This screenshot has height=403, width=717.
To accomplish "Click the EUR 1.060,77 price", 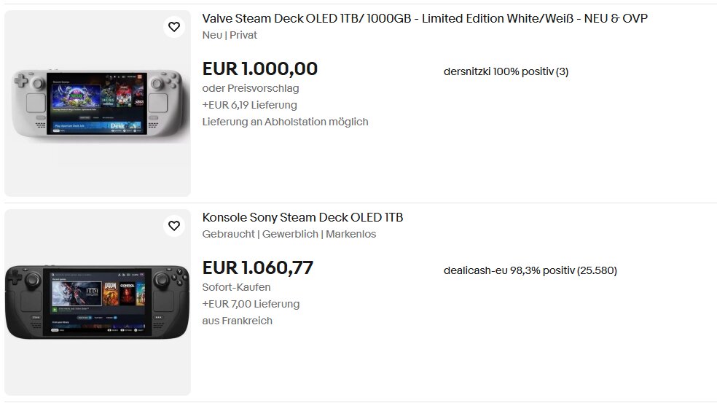I will [257, 268].
